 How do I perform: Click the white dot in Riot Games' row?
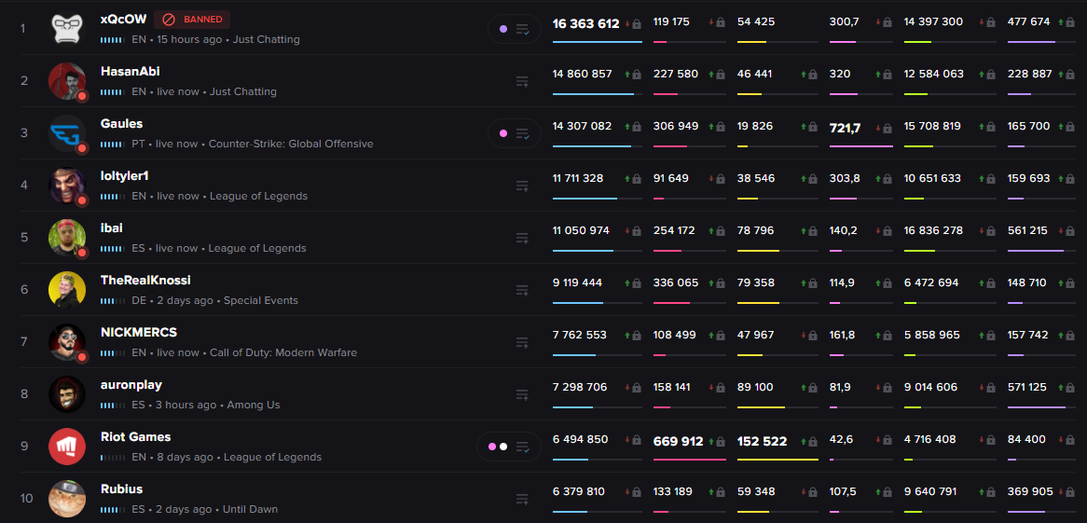click(x=504, y=447)
